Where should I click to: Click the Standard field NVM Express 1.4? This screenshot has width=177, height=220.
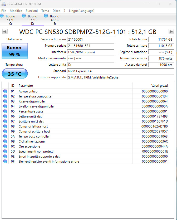coord(120,71)
